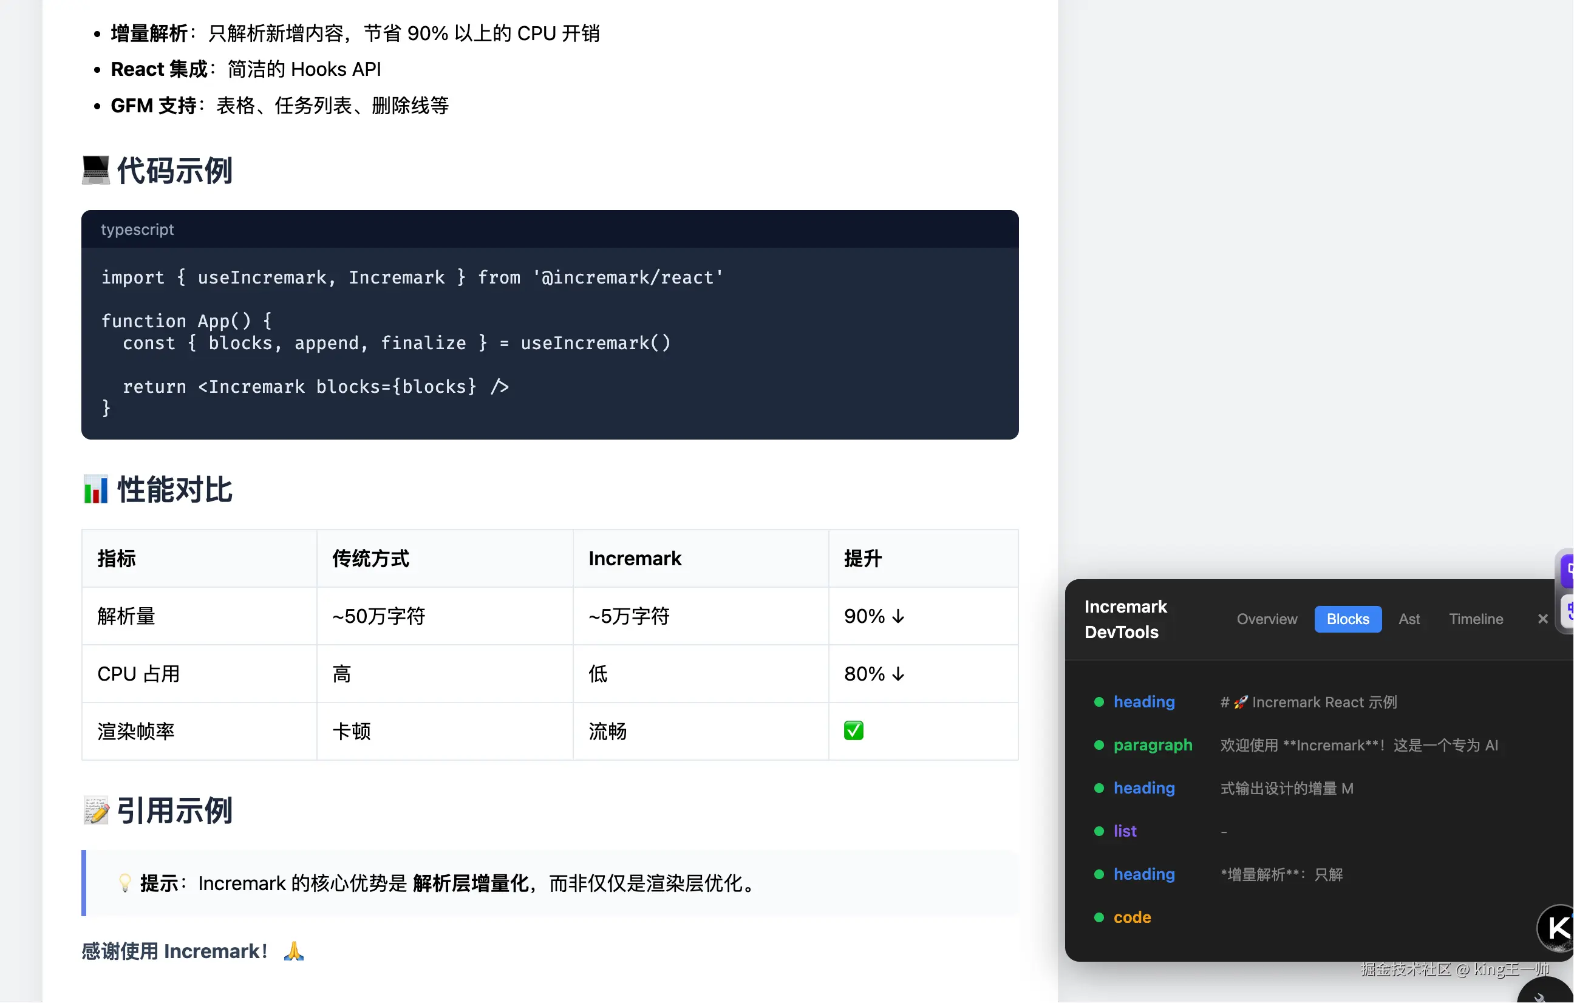The width and height of the screenshot is (1574, 1003).
Task: Click the white floating widget below purple one
Action: coord(1567,611)
